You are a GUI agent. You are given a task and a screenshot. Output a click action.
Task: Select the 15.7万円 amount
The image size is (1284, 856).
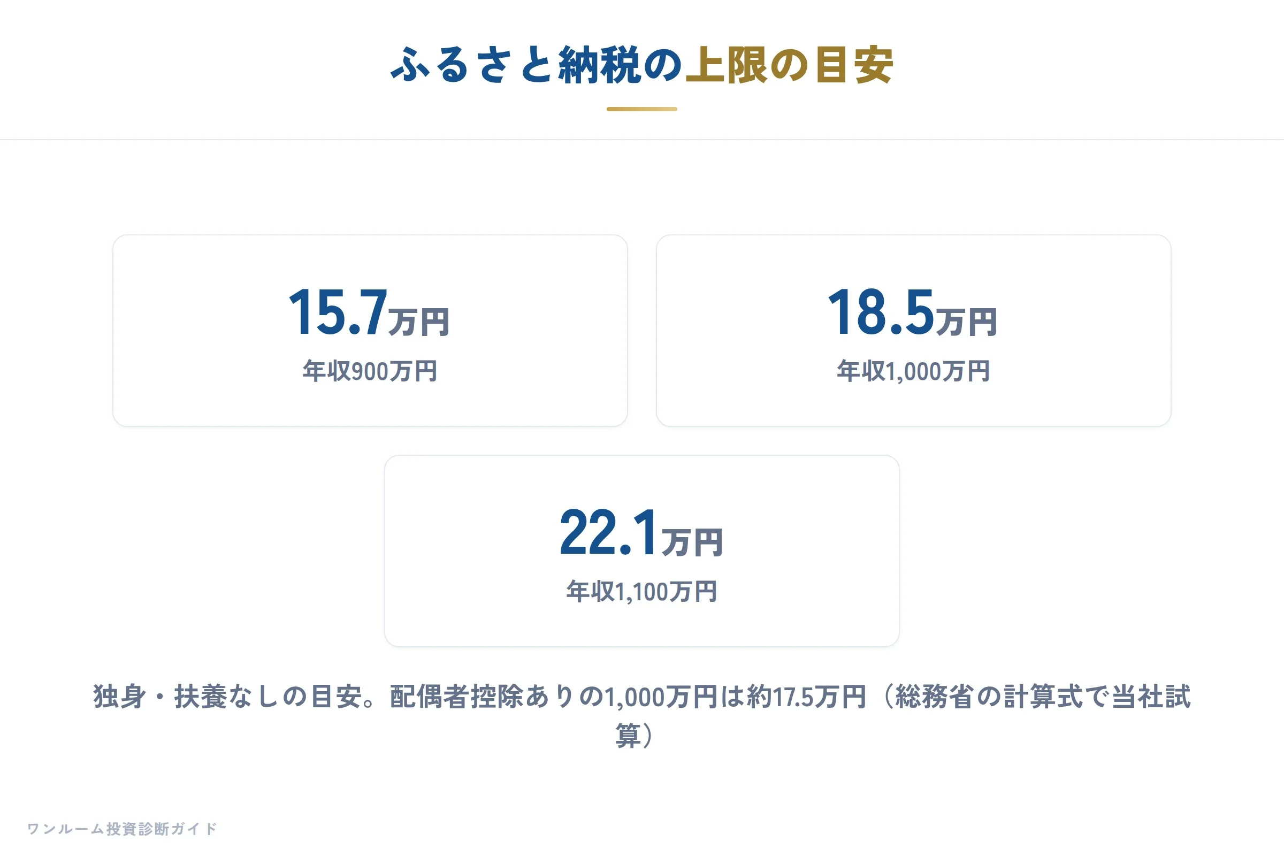tap(370, 312)
